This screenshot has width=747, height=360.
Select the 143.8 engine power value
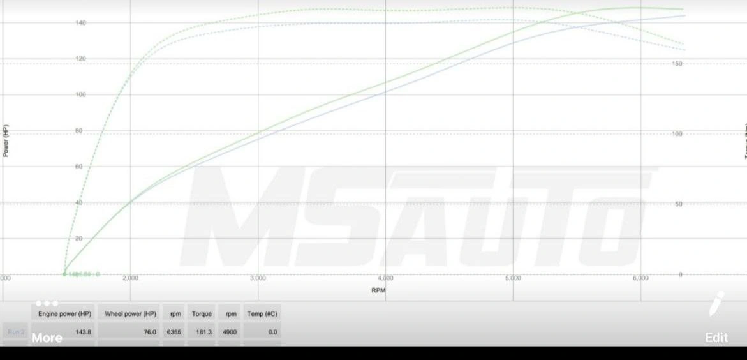pyautogui.click(x=83, y=332)
